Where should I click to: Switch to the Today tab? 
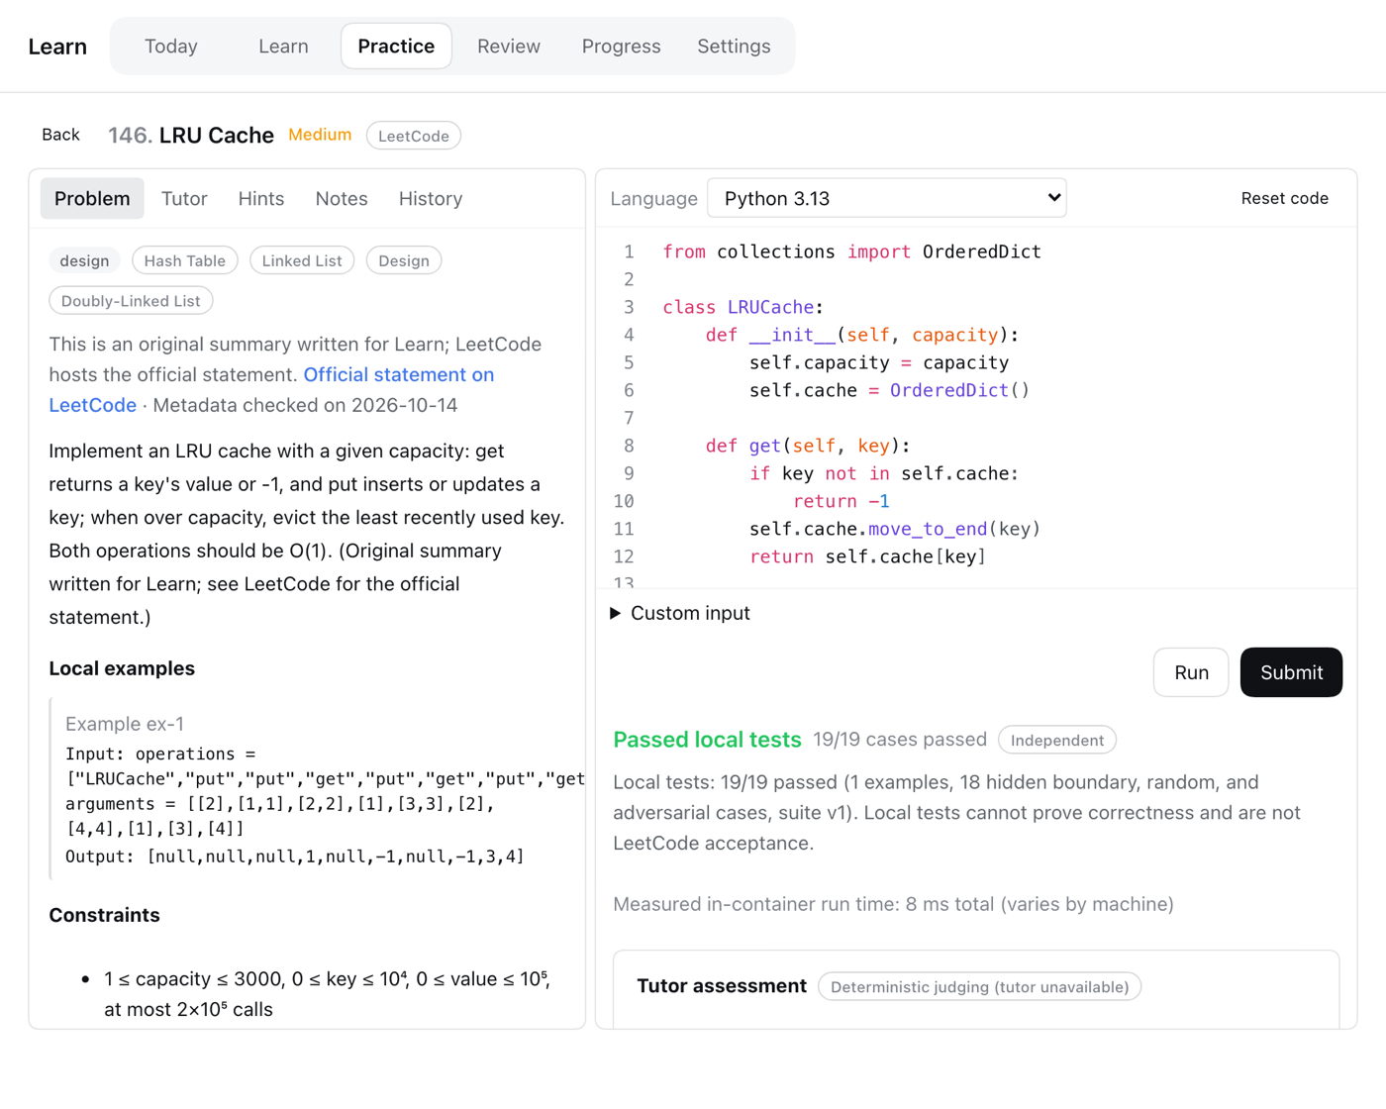point(171,47)
